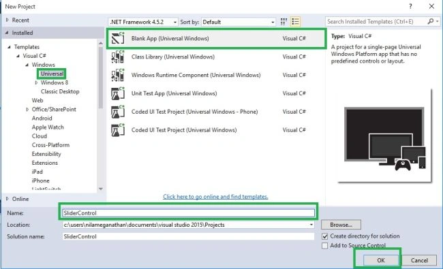Expand the Recent section
443x269 pixels.
pyautogui.click(x=7, y=20)
